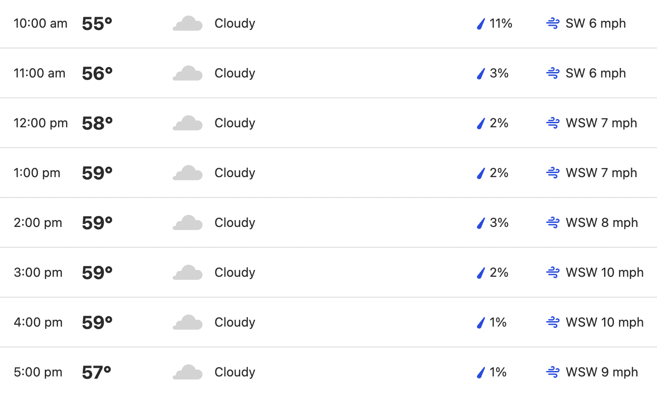Click the cloud icon for 3:00 pm
The width and height of the screenshot is (657, 395).
point(188,273)
